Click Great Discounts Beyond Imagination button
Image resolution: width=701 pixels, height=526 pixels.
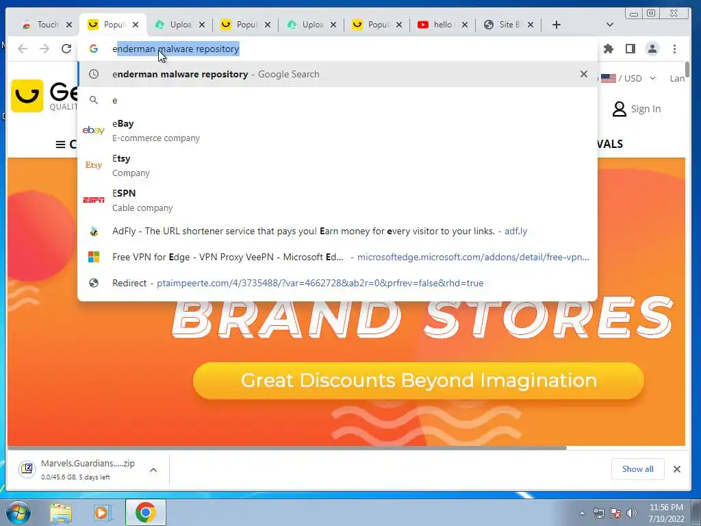(x=418, y=381)
